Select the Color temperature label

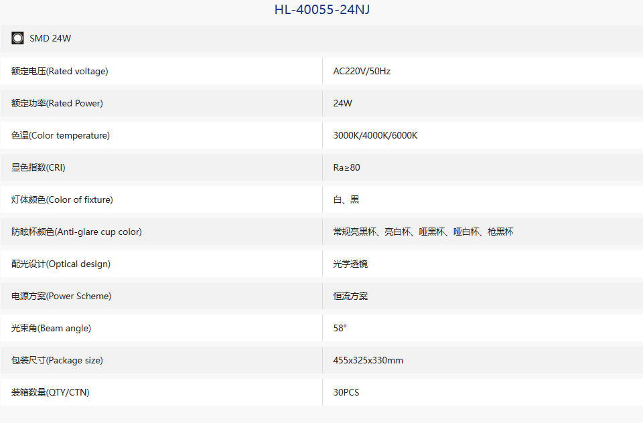(x=61, y=136)
